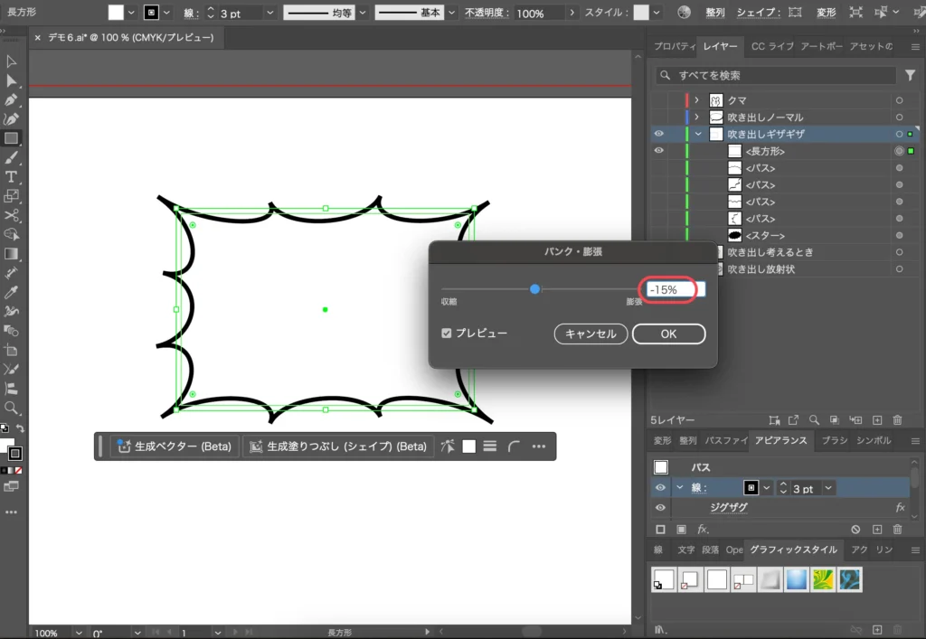Choose the Scissors tool

[12, 215]
